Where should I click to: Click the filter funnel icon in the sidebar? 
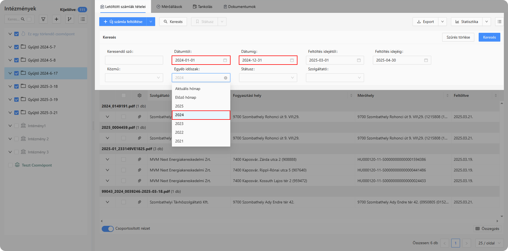pos(43,19)
